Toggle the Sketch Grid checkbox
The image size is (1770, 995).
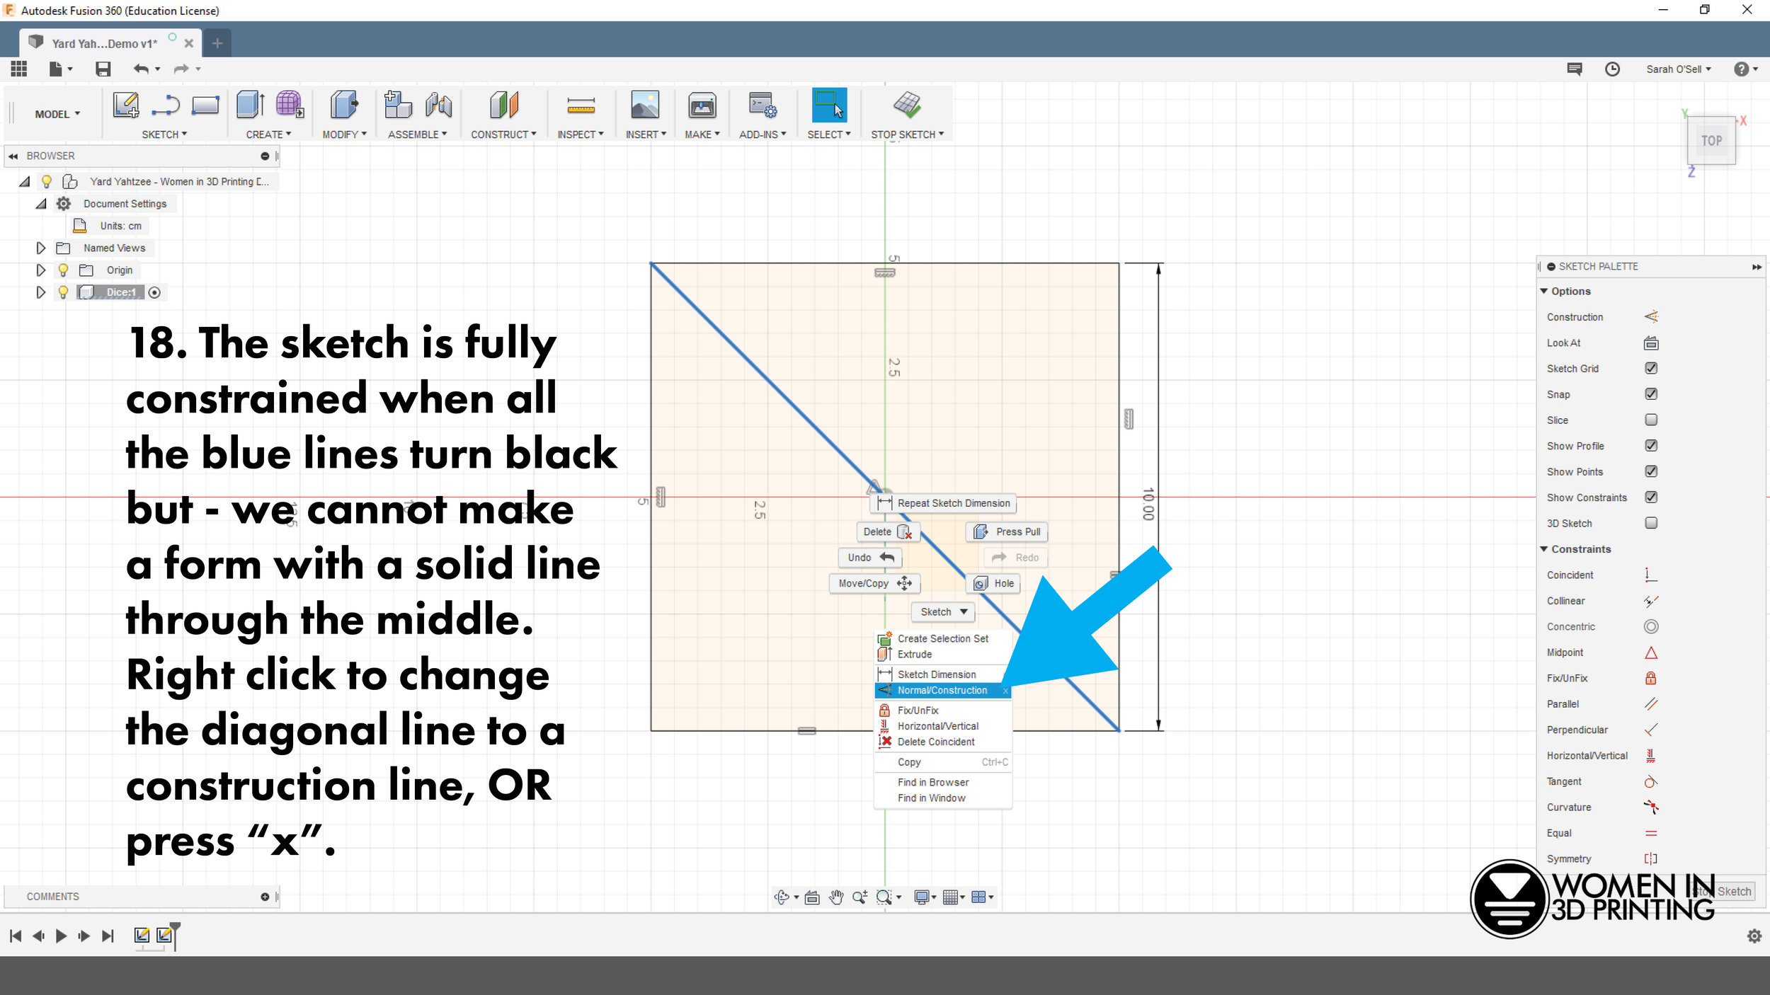pos(1651,368)
